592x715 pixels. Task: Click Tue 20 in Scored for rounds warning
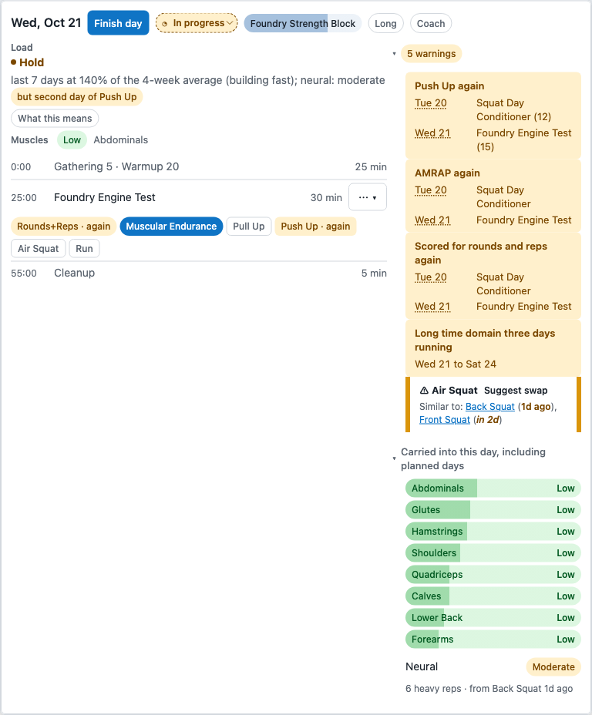pos(431,277)
